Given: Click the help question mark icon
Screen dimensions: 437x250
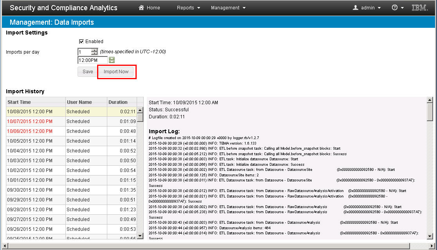Looking at the screenshot, I should (395, 8).
